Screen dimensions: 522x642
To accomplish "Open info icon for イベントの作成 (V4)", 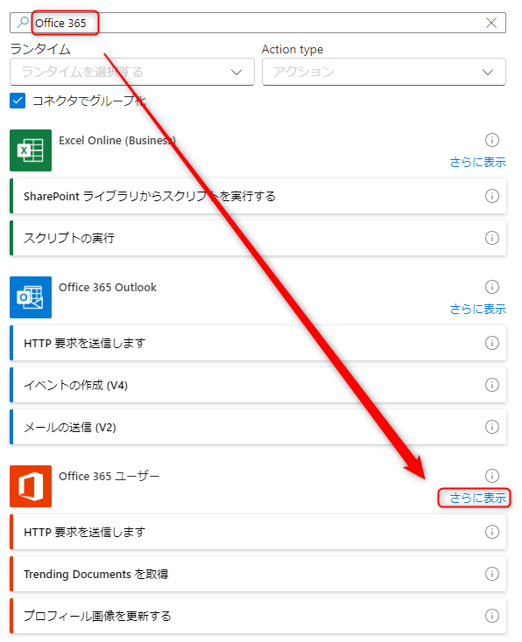I will (491, 385).
